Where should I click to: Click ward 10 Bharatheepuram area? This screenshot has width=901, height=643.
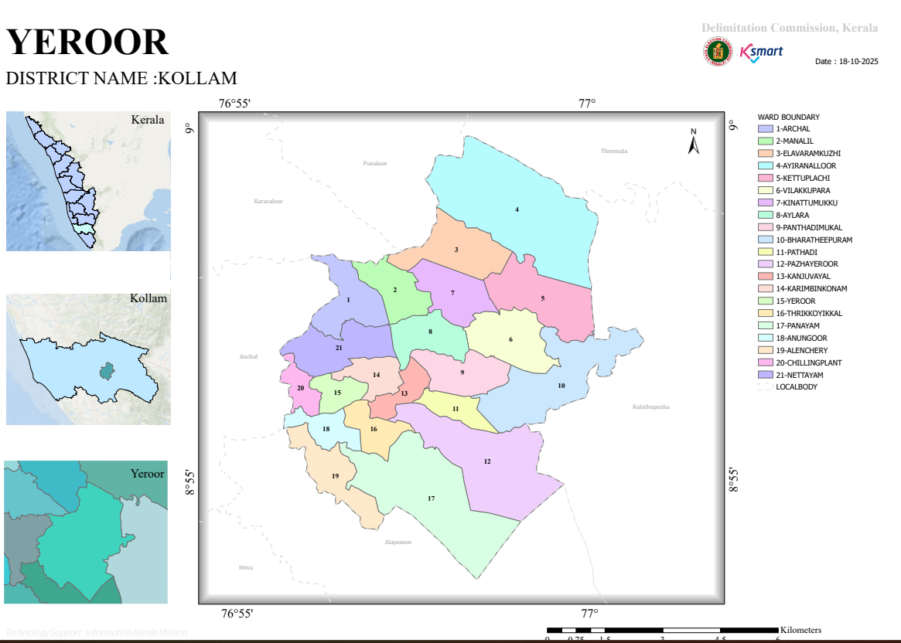(561, 385)
